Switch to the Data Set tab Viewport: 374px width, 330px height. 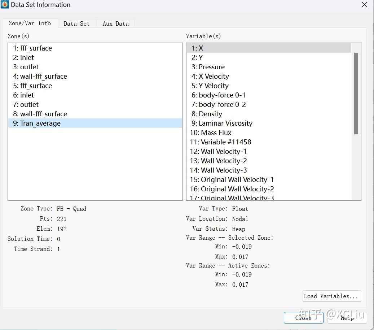tap(76, 23)
